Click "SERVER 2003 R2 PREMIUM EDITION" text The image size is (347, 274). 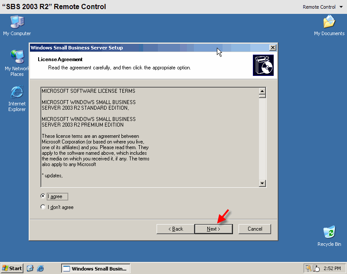83,125
